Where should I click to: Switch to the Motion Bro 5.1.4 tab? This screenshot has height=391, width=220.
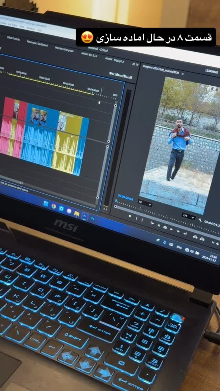tap(89, 54)
